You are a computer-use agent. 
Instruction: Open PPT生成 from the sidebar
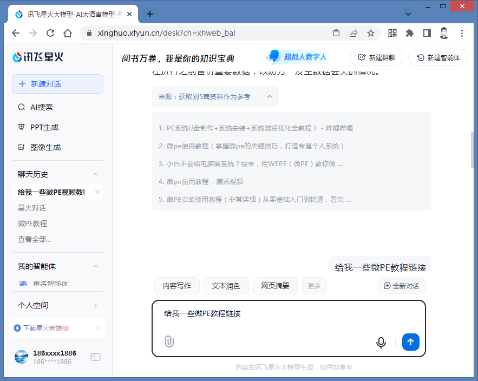44,127
